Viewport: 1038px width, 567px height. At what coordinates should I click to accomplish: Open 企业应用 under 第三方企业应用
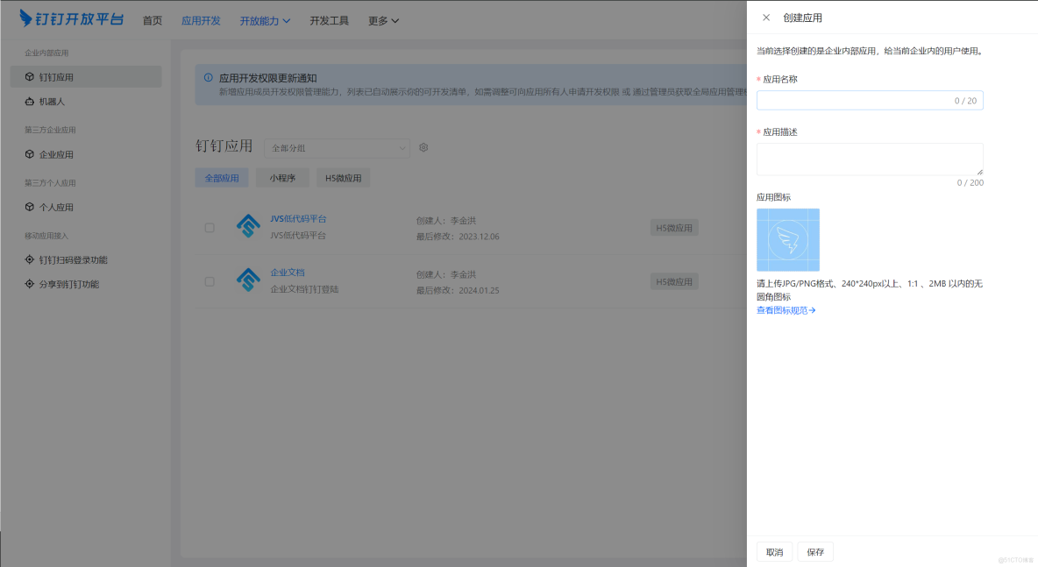(53, 154)
